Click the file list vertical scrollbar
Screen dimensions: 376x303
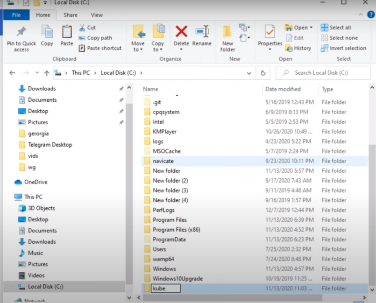tap(372, 187)
